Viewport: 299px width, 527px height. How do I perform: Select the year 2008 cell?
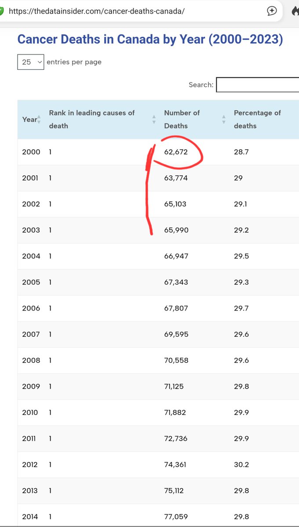[x=31, y=361]
